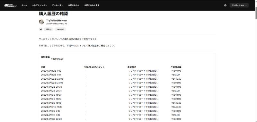
Task: Click the date 2022年3月6日 16:19
Action: coord(51,99)
